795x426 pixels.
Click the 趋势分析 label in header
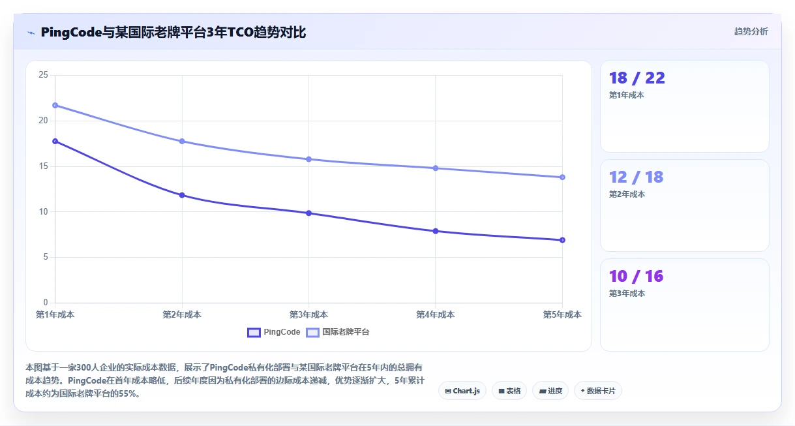(751, 31)
